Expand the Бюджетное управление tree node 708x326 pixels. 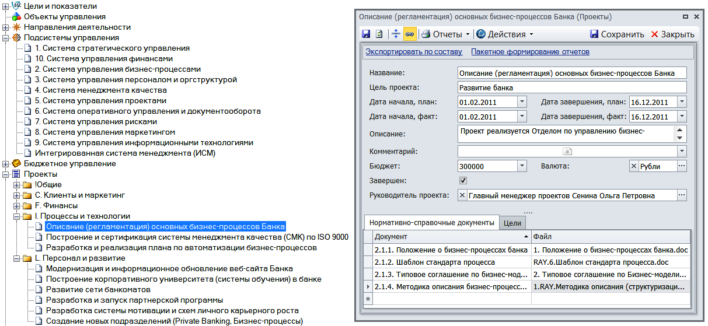click(5, 164)
